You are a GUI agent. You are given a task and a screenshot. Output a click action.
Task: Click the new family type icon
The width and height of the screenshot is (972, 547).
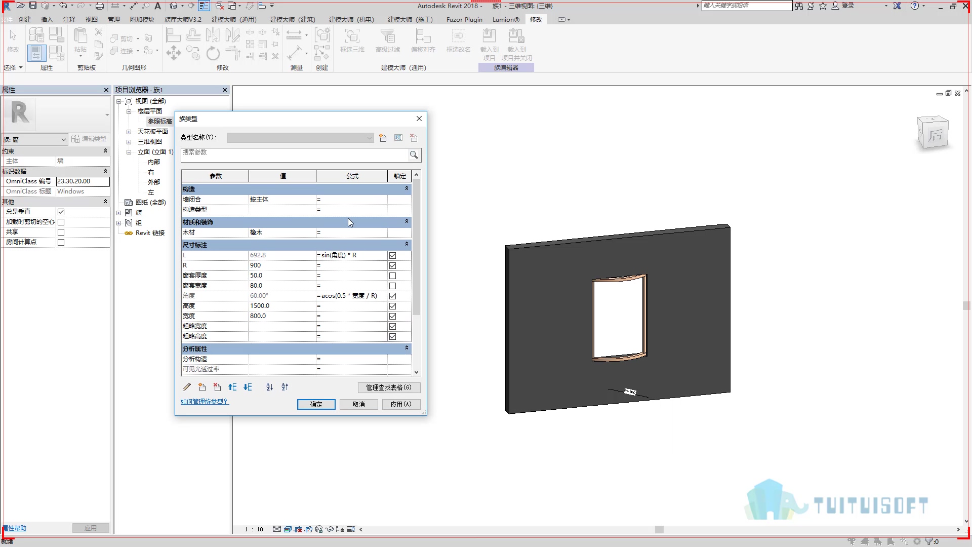[383, 138]
